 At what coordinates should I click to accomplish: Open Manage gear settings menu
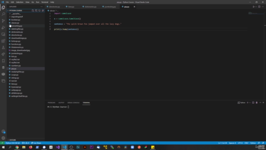[x=3, y=138]
